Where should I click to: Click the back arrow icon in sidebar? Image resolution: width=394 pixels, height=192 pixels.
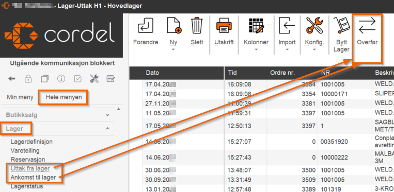tap(11, 79)
